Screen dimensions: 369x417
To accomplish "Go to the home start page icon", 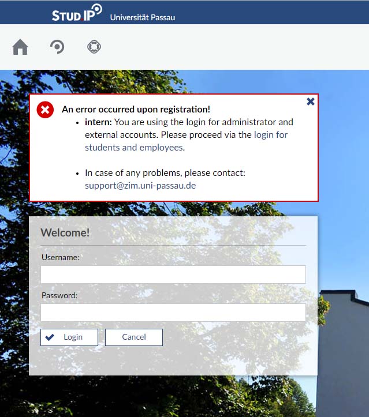I will coord(20,47).
